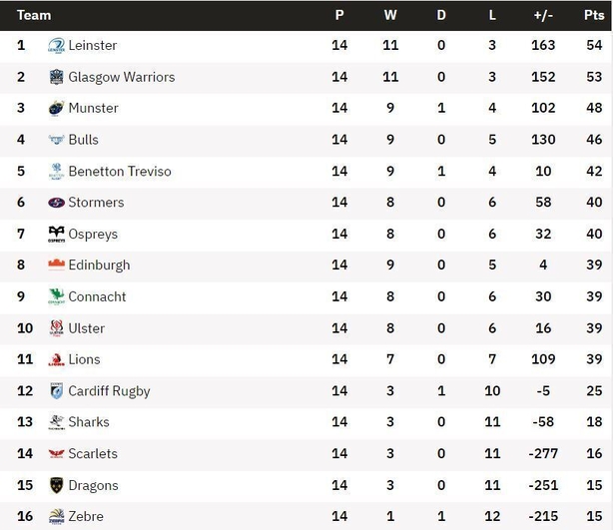
Task: Open the Zebre team page
Action: (x=86, y=516)
